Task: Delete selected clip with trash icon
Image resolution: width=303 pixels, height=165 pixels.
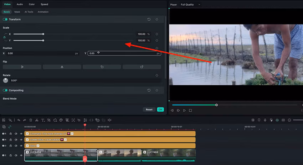Action: point(31,120)
